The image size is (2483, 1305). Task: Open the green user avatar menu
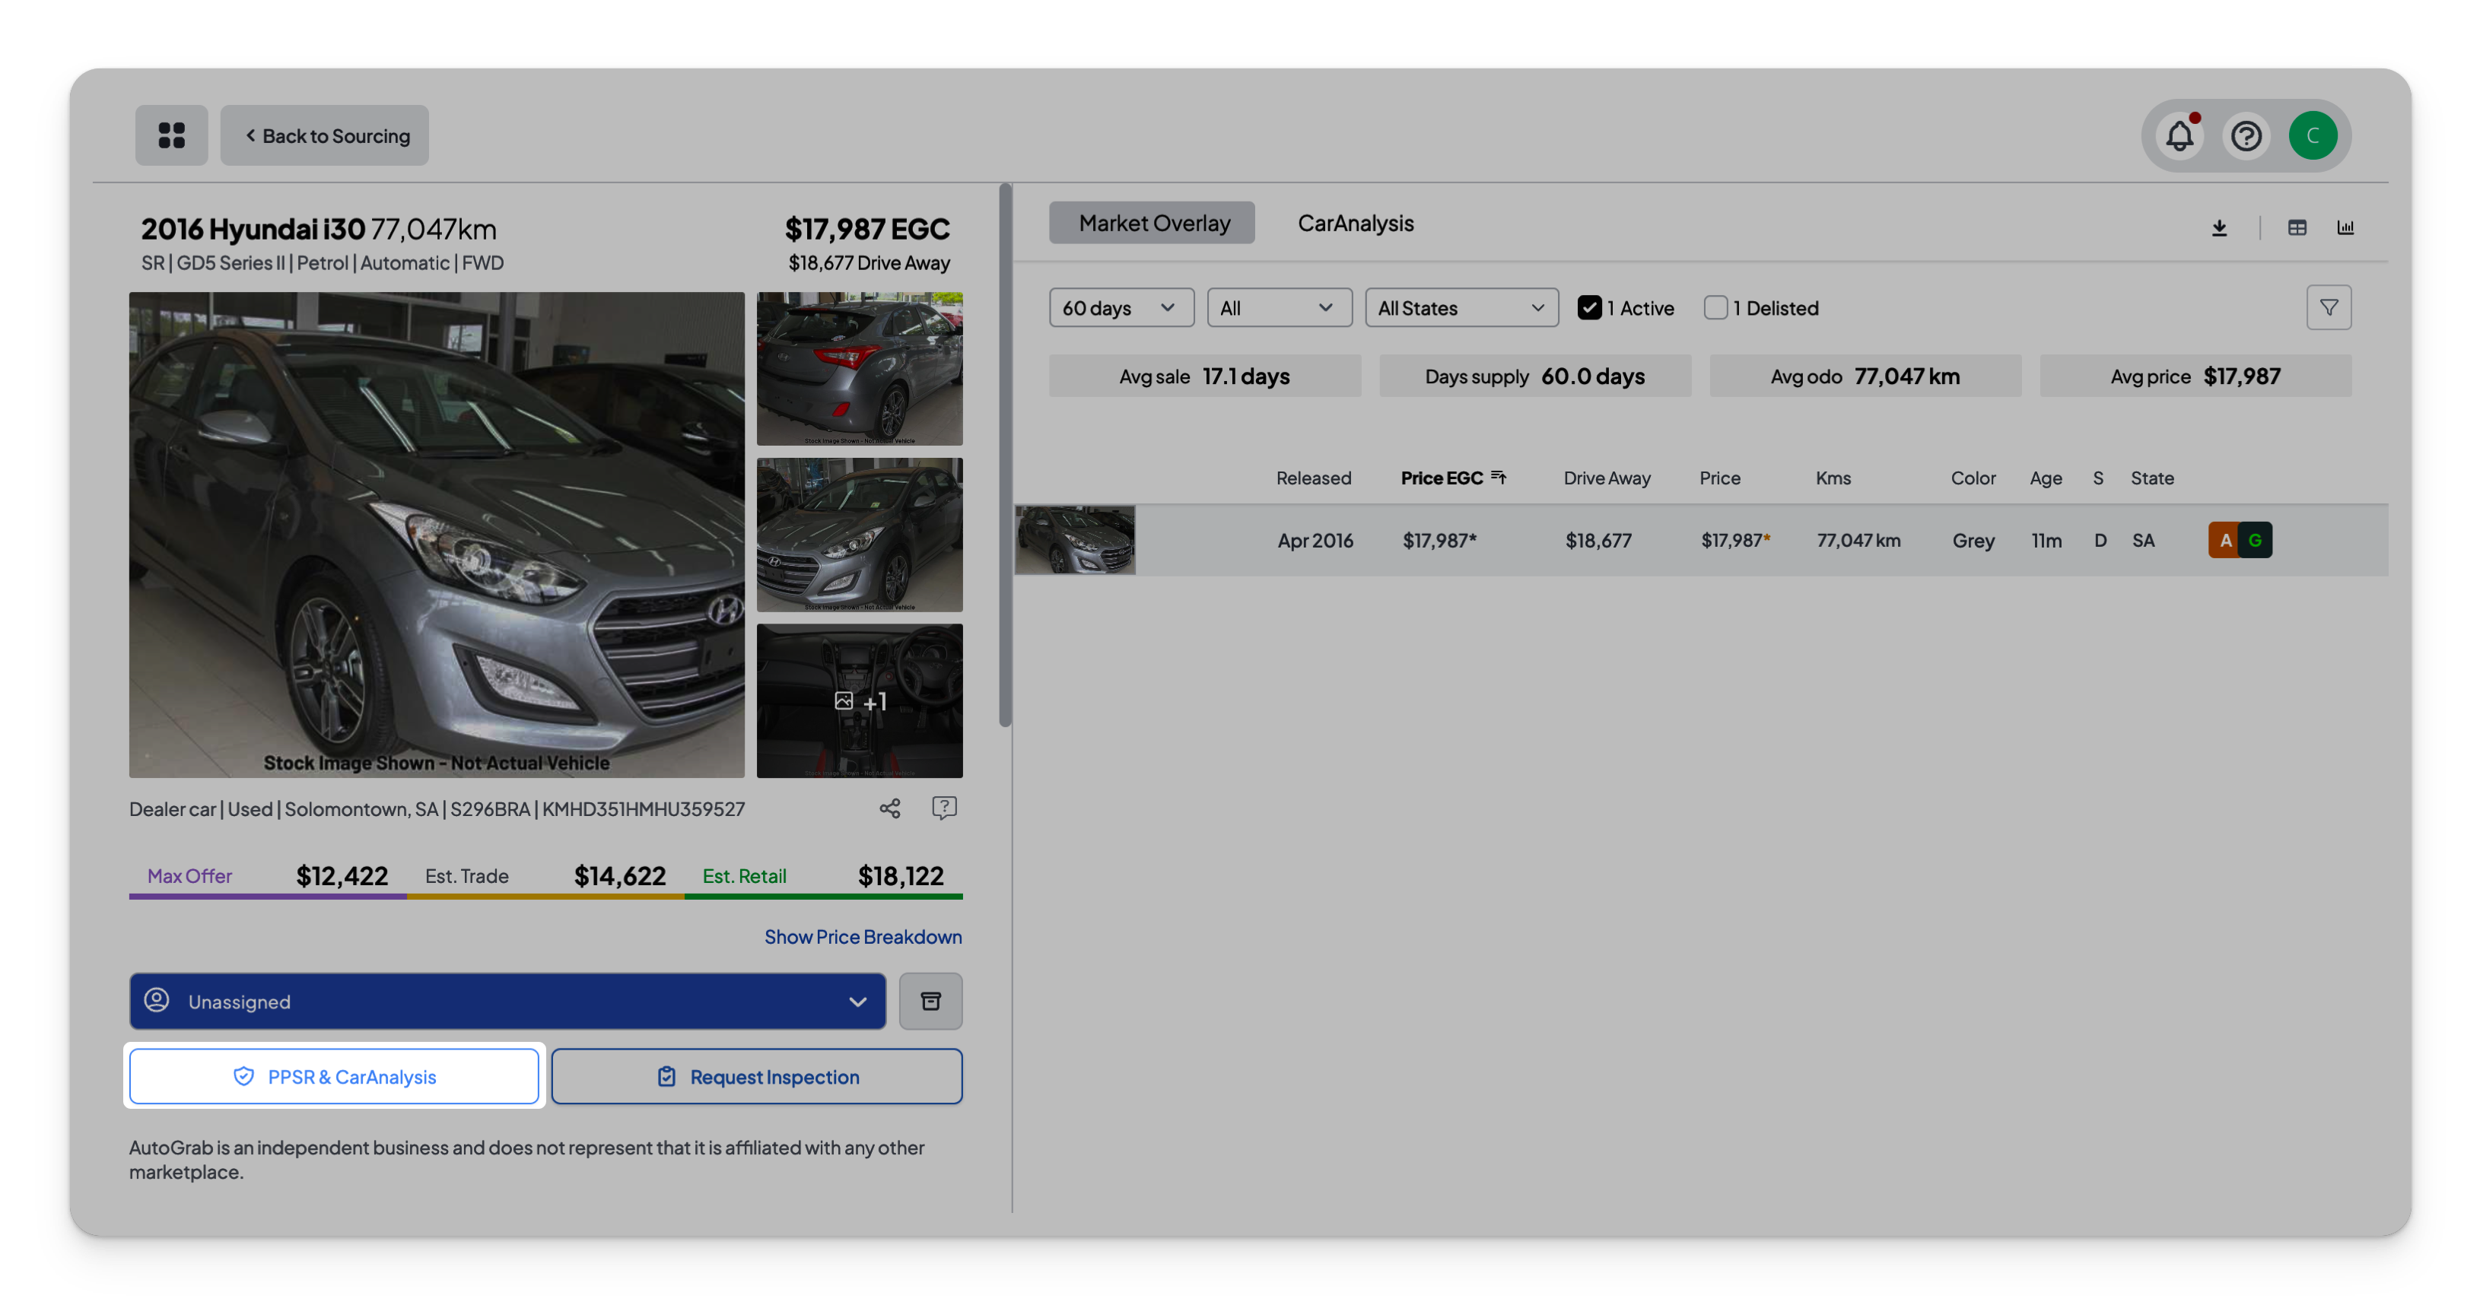coord(2313,136)
